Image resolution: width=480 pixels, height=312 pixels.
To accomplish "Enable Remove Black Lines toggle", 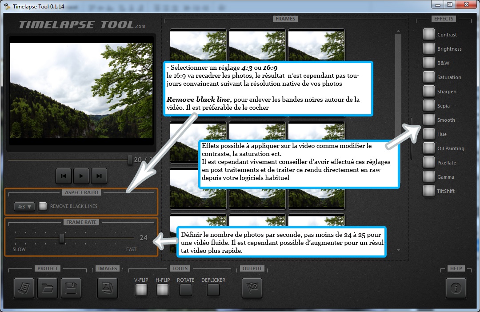I will pos(43,206).
